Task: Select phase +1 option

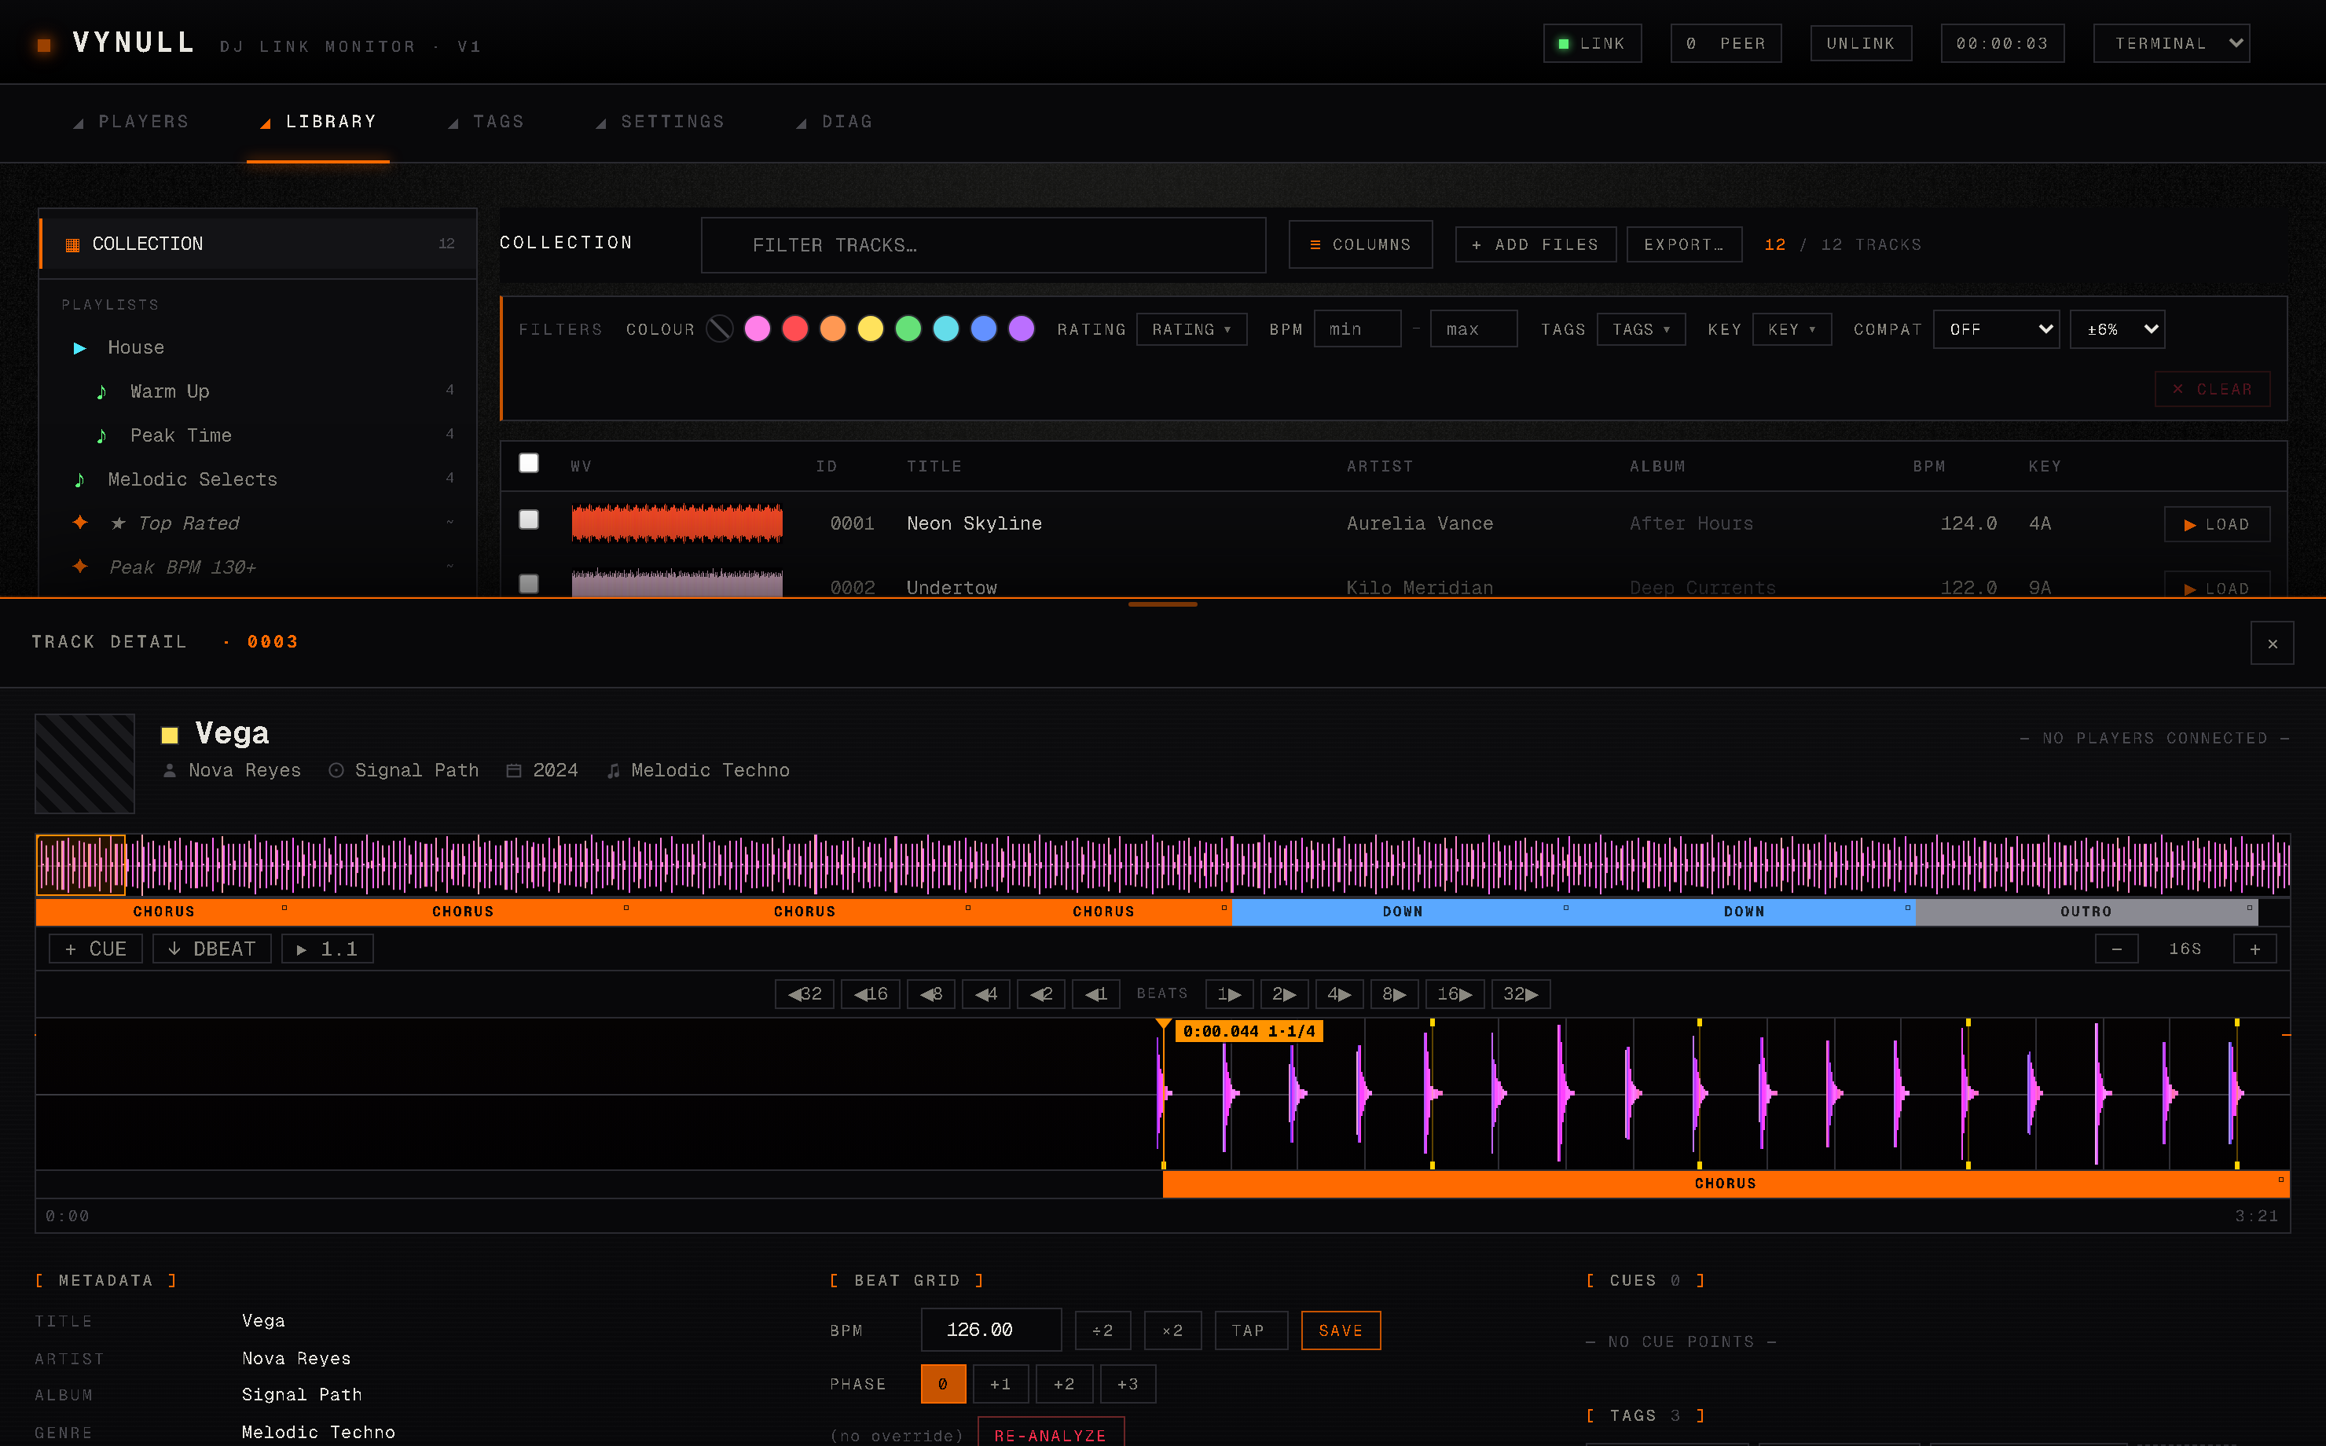Action: (1001, 1384)
